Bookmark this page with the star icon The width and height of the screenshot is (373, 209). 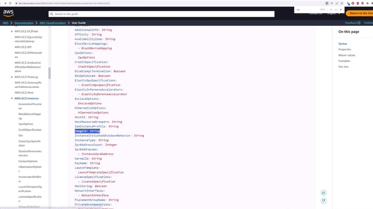tap(342, 3)
